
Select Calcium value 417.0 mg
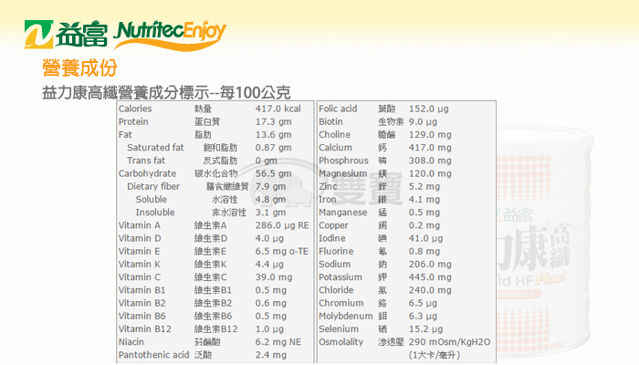coord(430,148)
